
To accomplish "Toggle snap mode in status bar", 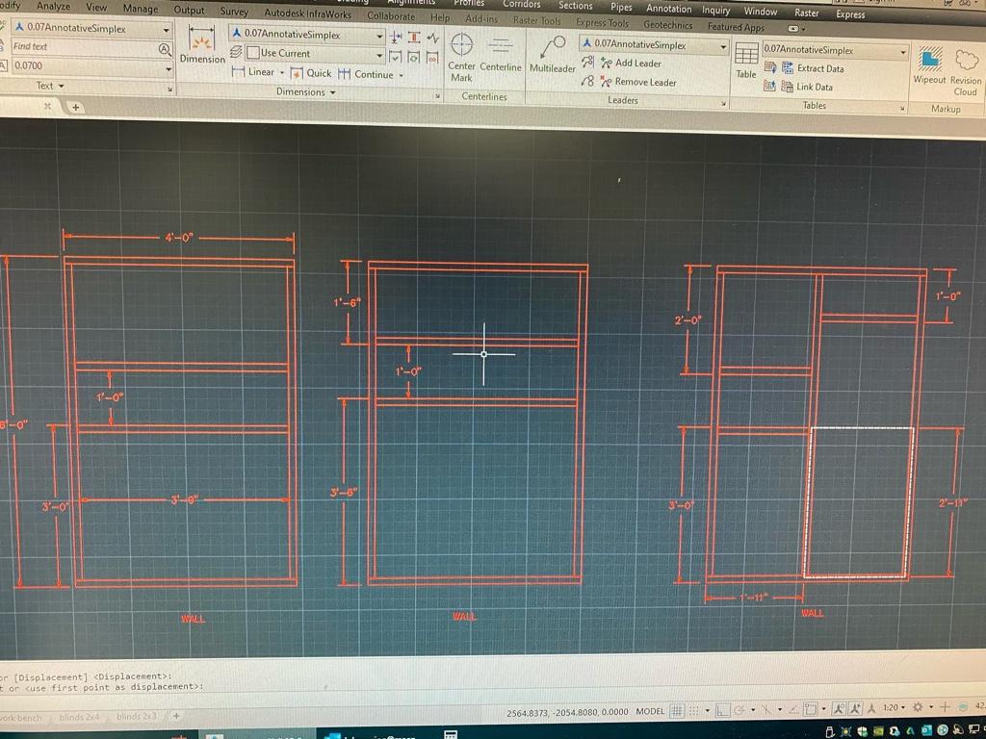I will click(x=693, y=711).
